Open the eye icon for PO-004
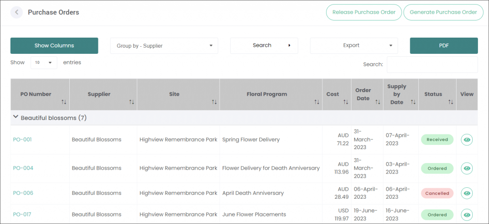This screenshot has width=489, height=224. coord(467,168)
